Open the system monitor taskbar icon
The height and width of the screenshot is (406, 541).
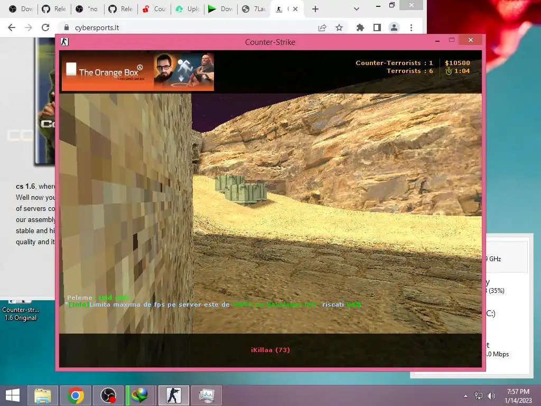click(x=207, y=395)
